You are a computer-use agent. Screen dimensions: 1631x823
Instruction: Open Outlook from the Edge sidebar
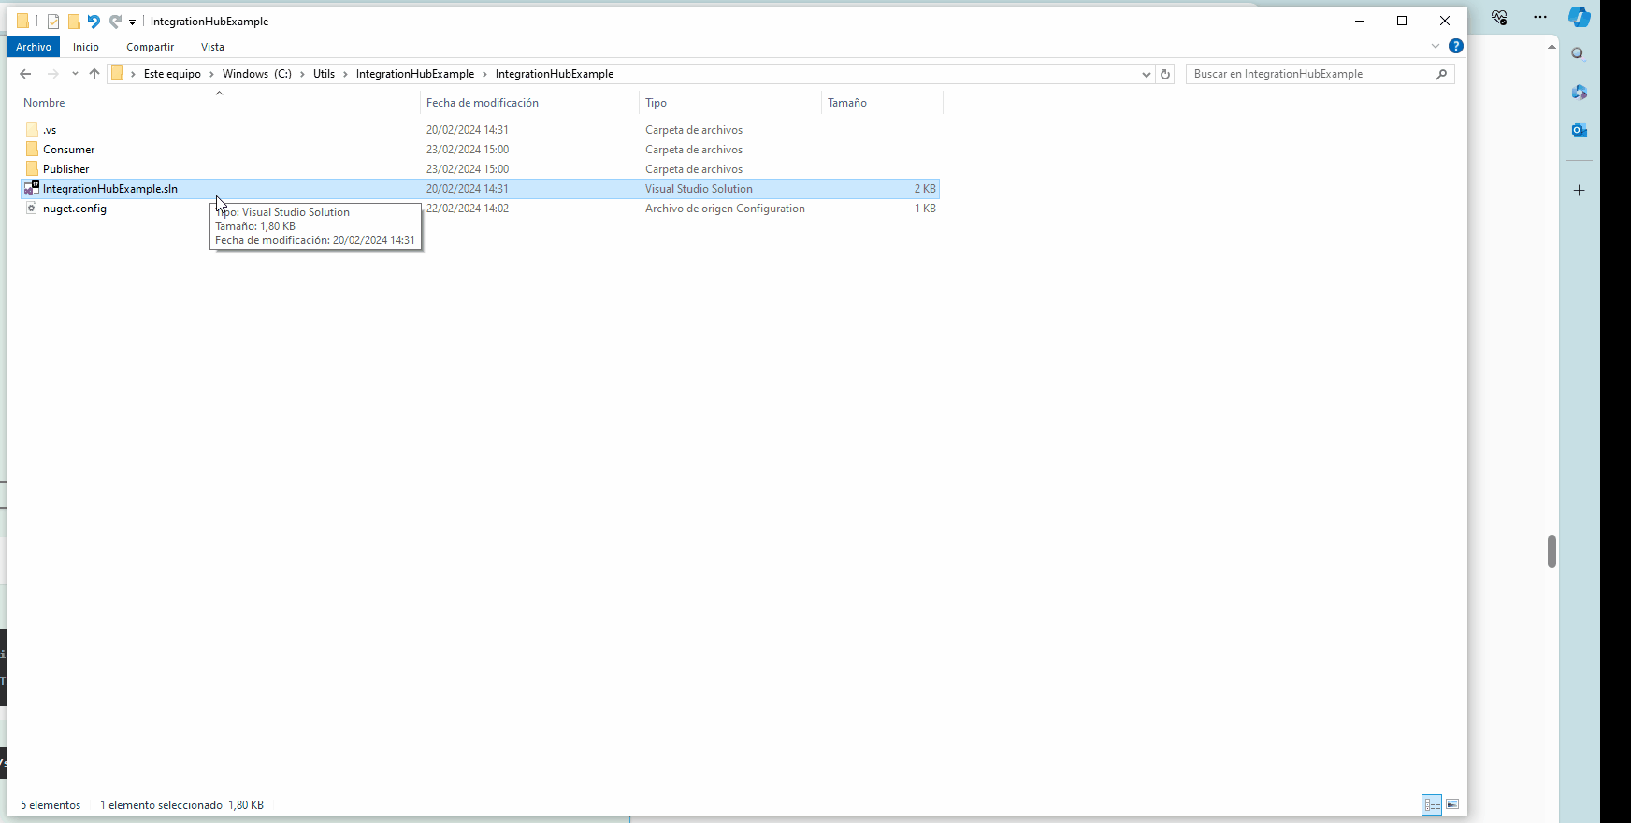click(1579, 130)
